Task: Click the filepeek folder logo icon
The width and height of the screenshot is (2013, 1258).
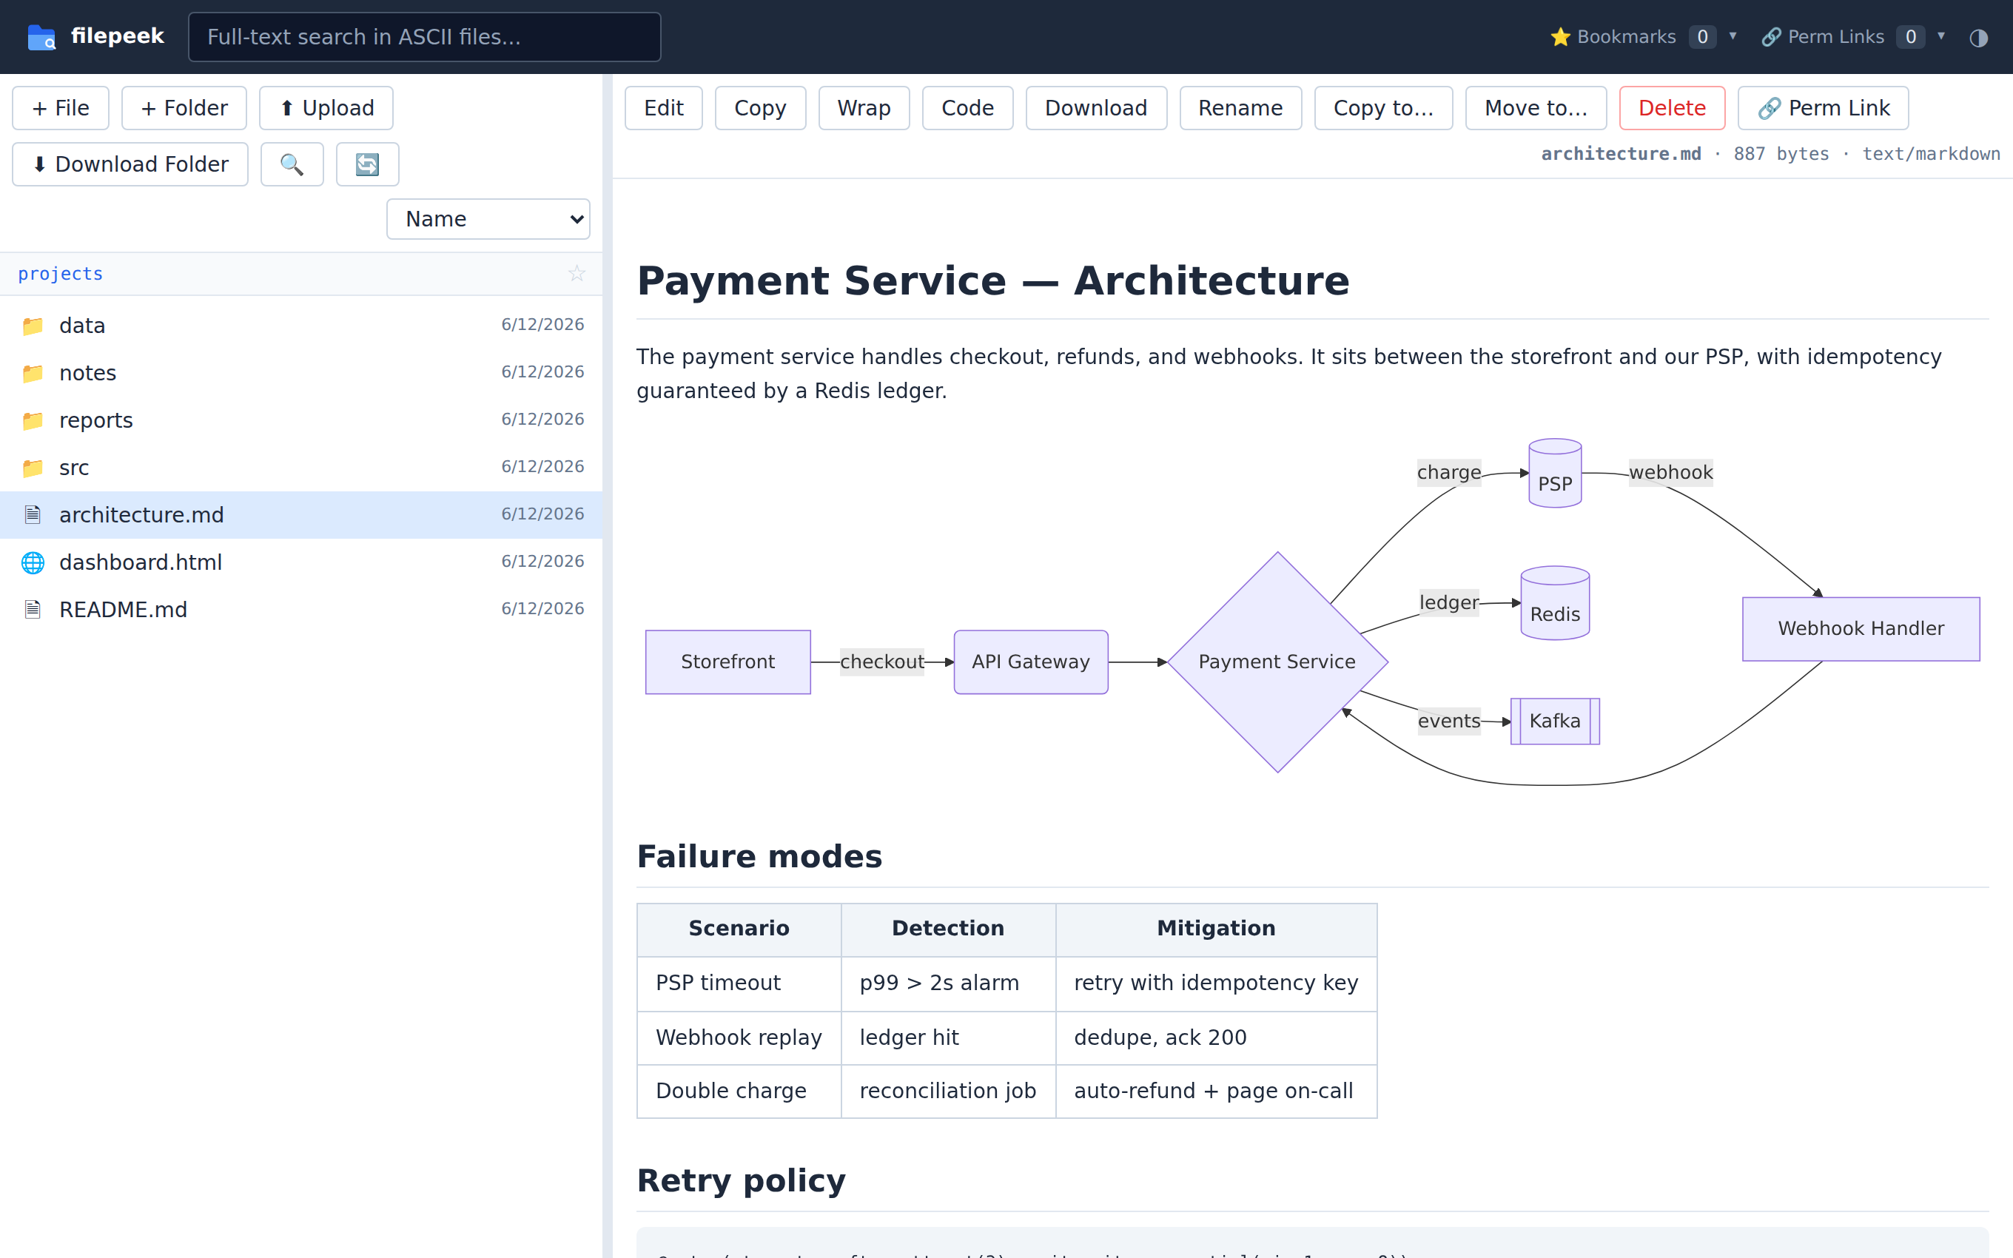Action: [x=41, y=36]
